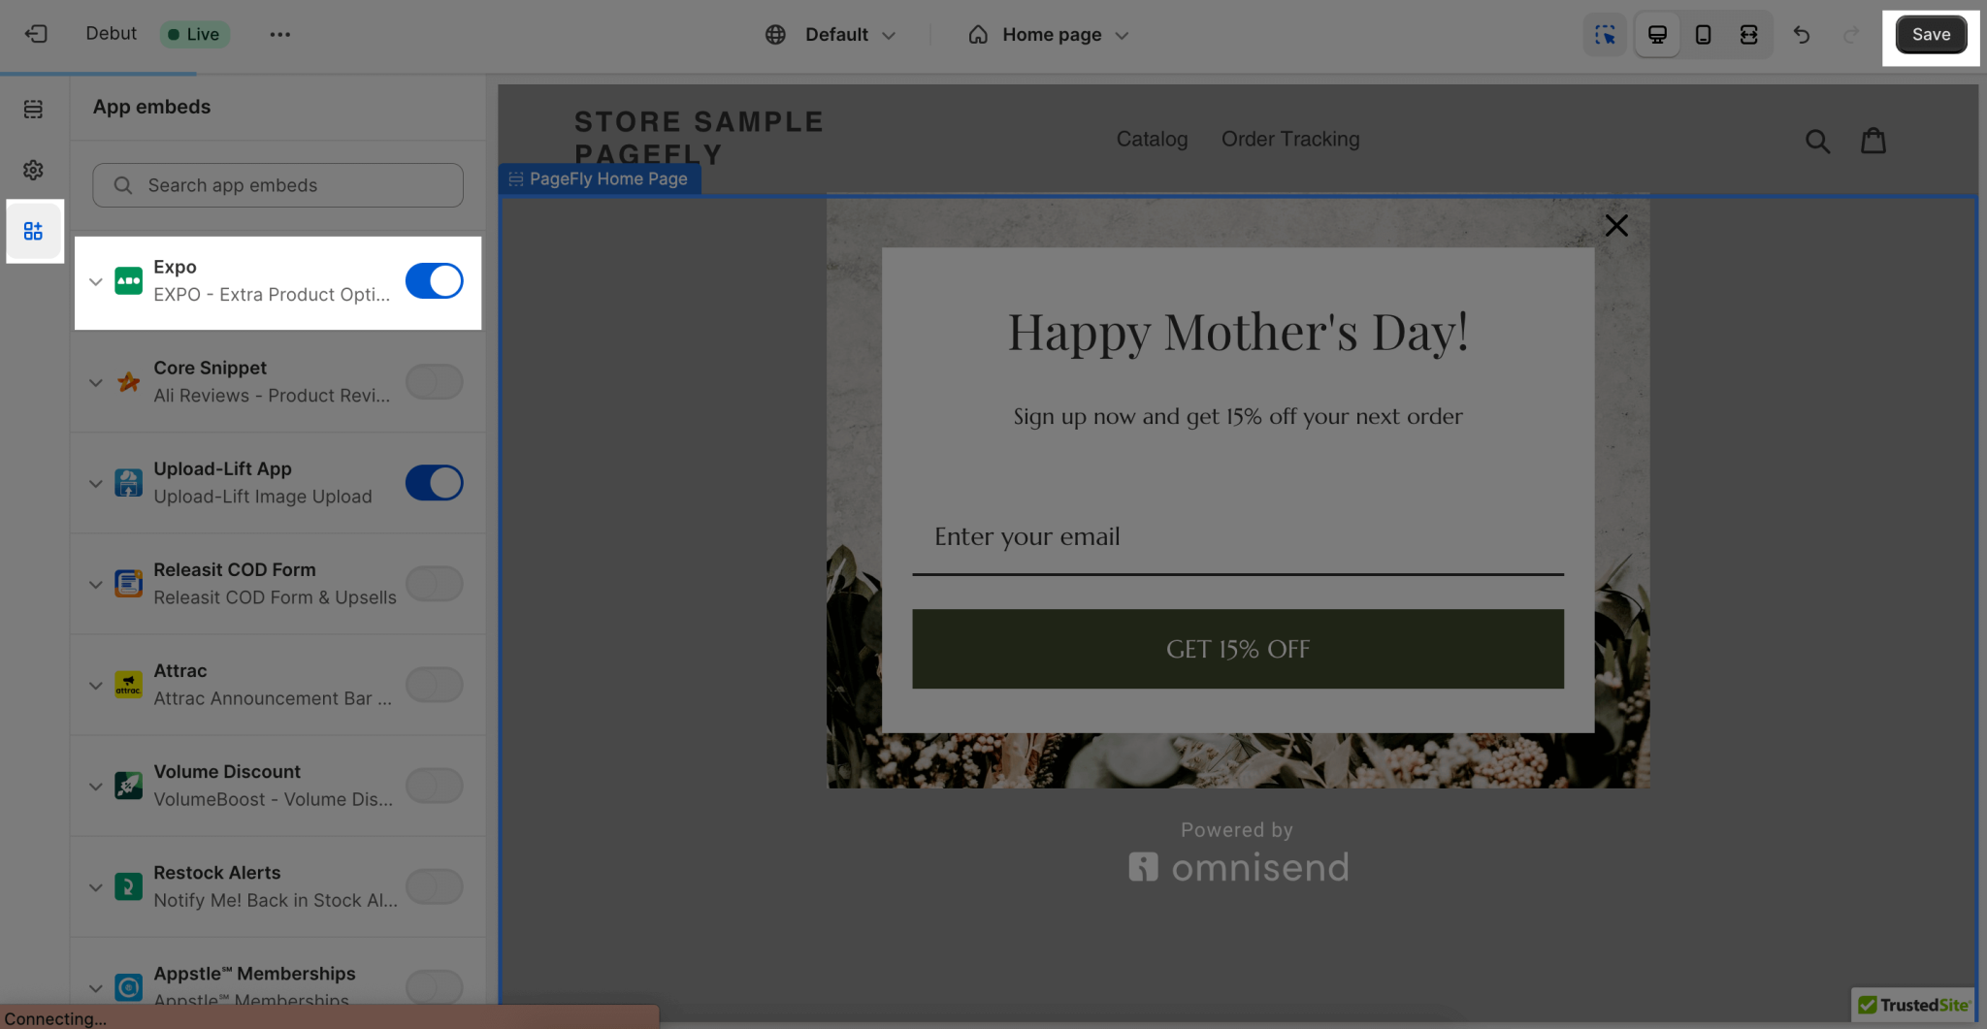Expand the Releasit COD Form chevron
This screenshot has height=1029, width=1987.
point(95,585)
